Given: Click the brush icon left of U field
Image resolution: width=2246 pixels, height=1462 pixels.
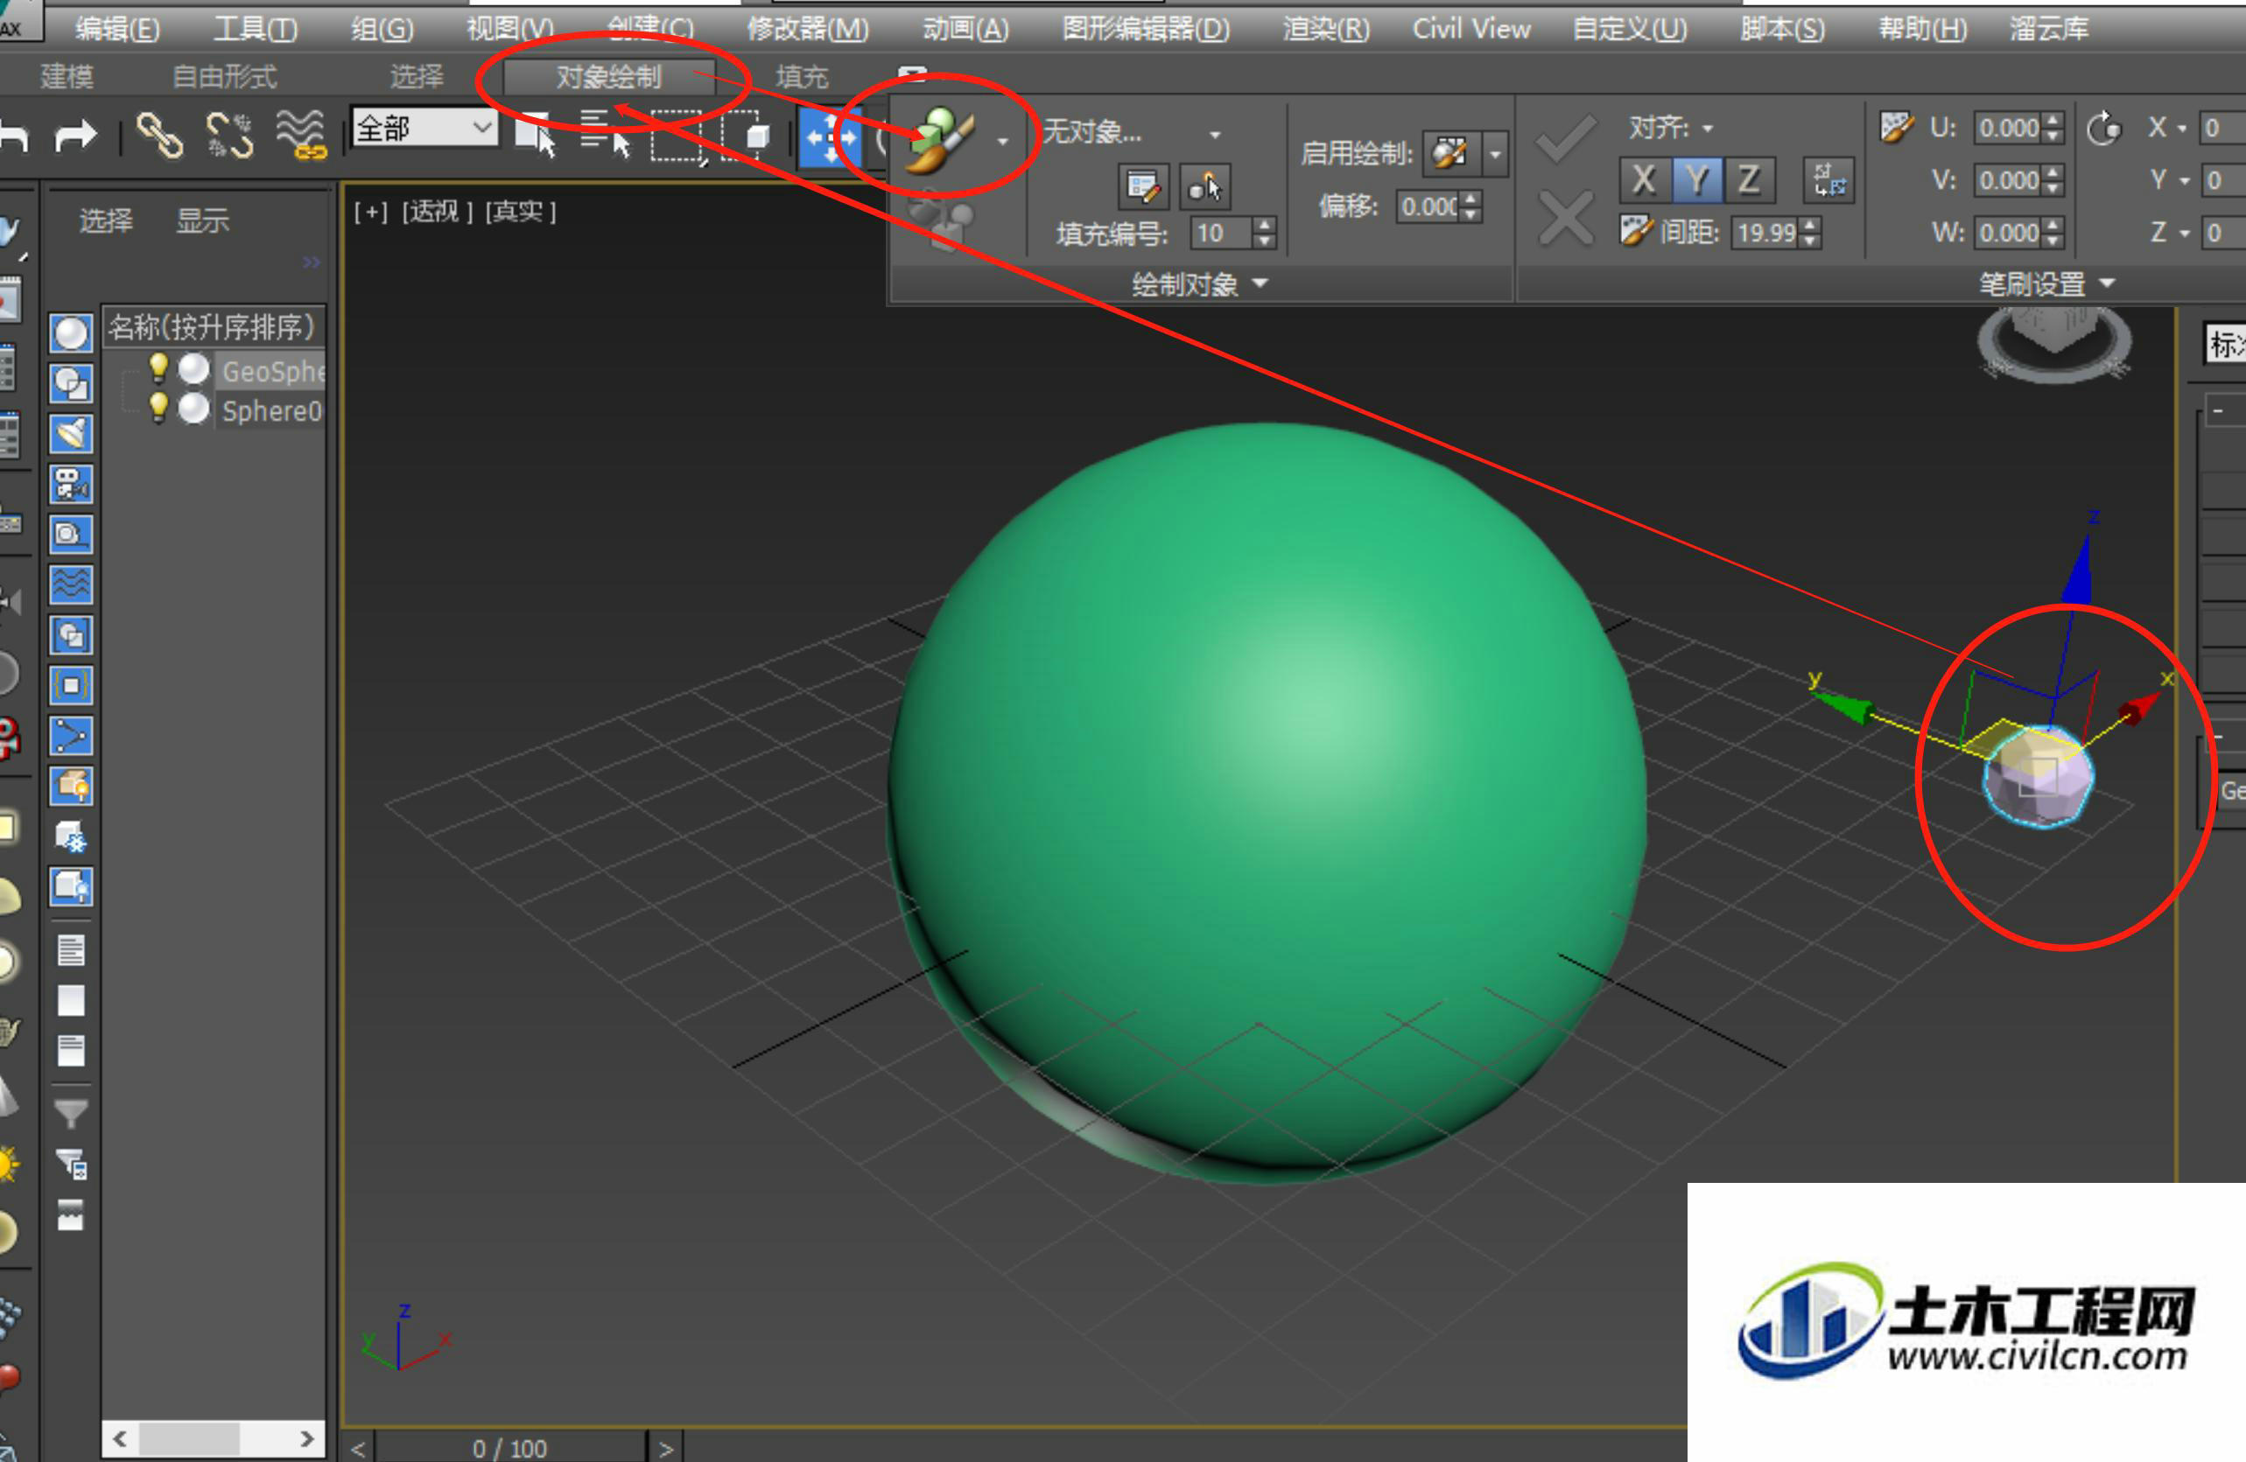Looking at the screenshot, I should click(1895, 126).
